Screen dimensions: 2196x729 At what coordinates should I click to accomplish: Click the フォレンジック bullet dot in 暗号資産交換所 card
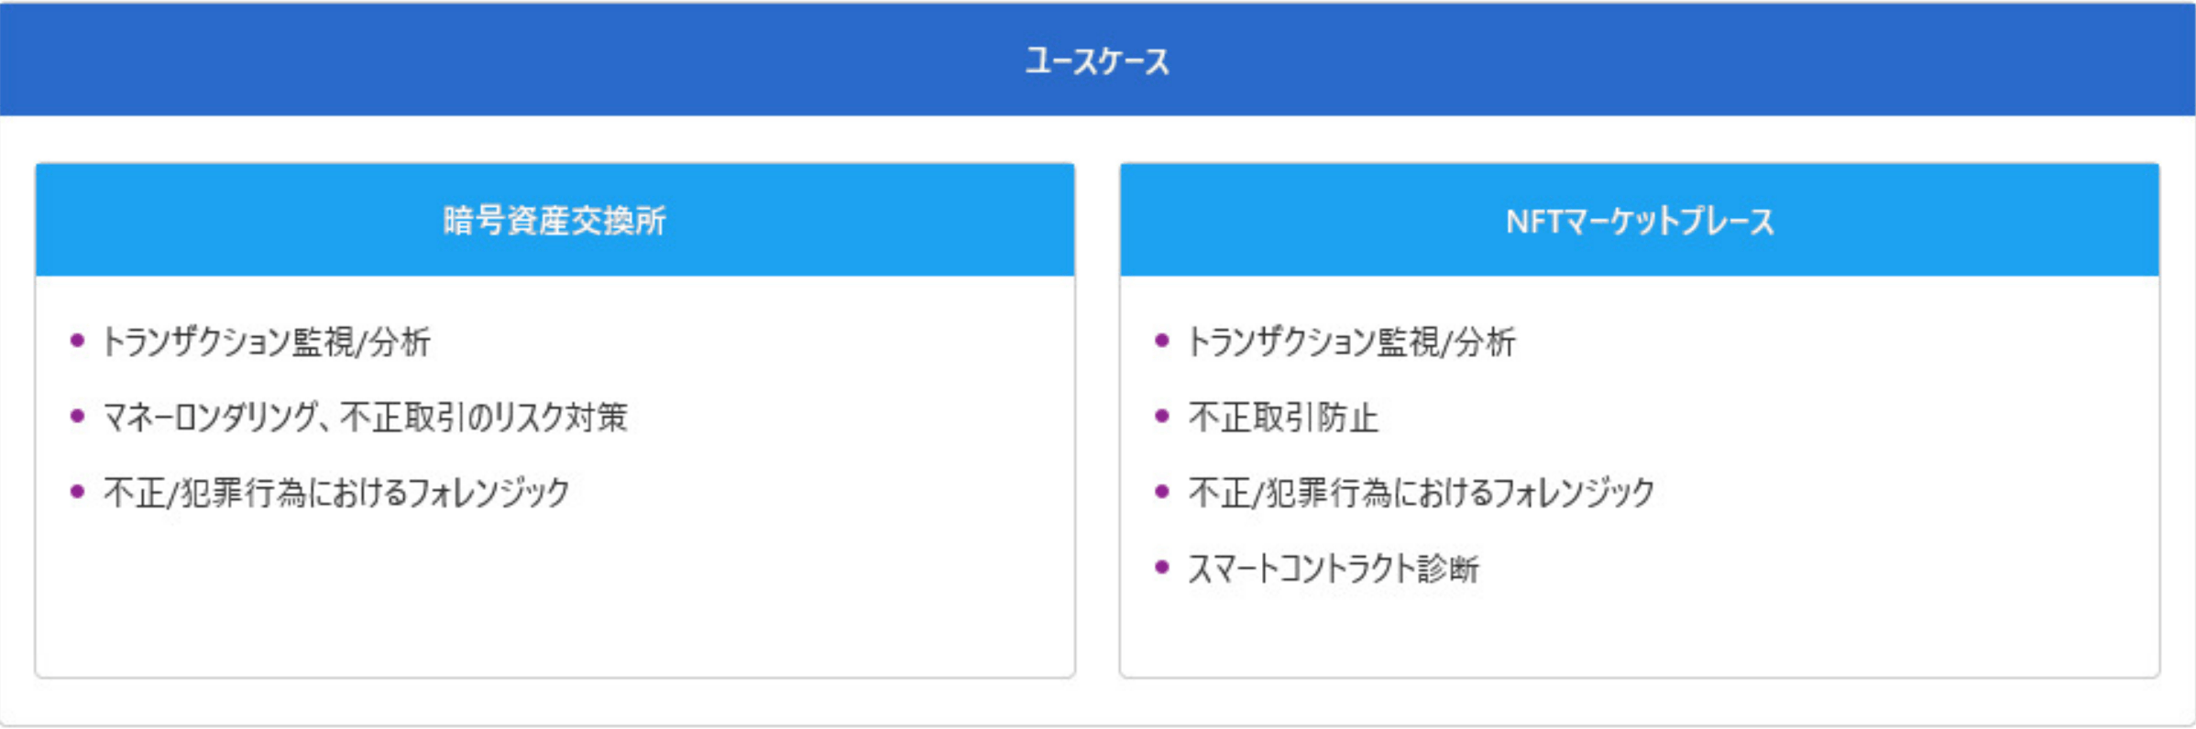click(x=78, y=492)
